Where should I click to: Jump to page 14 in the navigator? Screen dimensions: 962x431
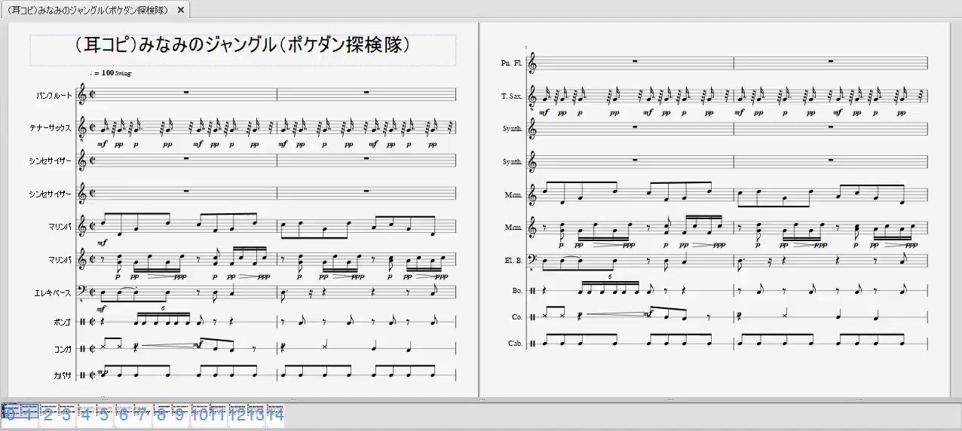click(275, 414)
